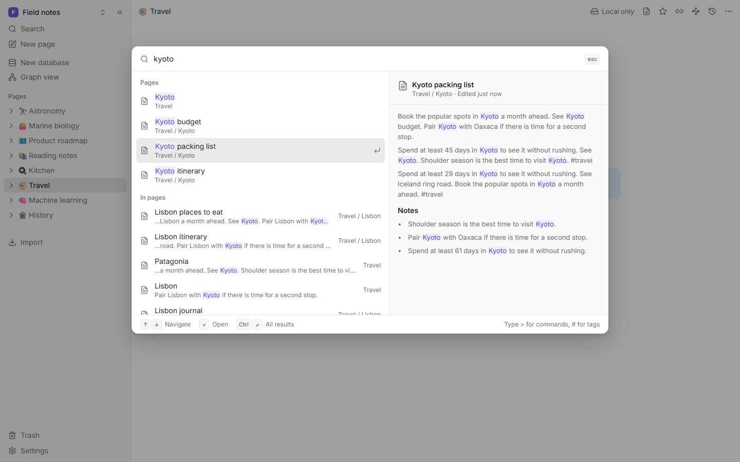Image resolution: width=740 pixels, height=462 pixels.
Task: Click the Local only sync status
Action: pos(612,11)
